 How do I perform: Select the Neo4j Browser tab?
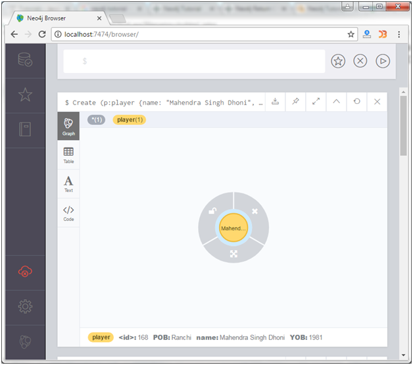(x=58, y=18)
